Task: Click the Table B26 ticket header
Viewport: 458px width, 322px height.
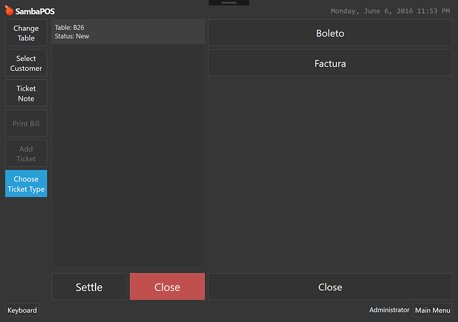Action: click(128, 32)
